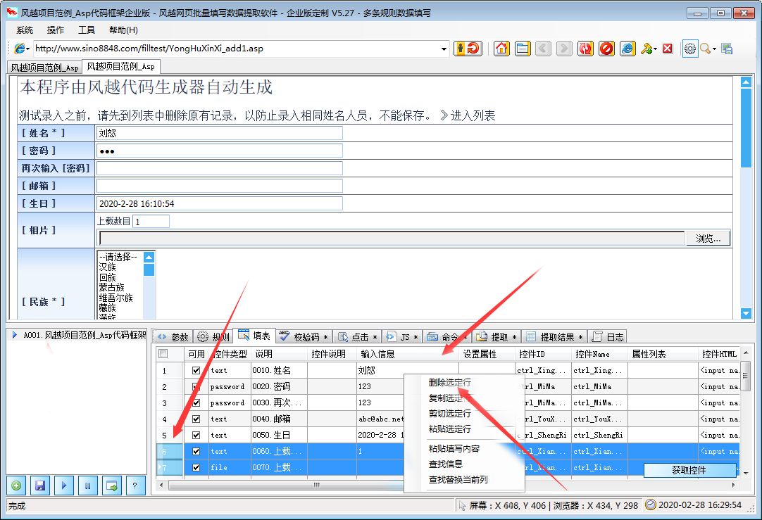Open settings via the gear toolbar icon

coord(690,49)
